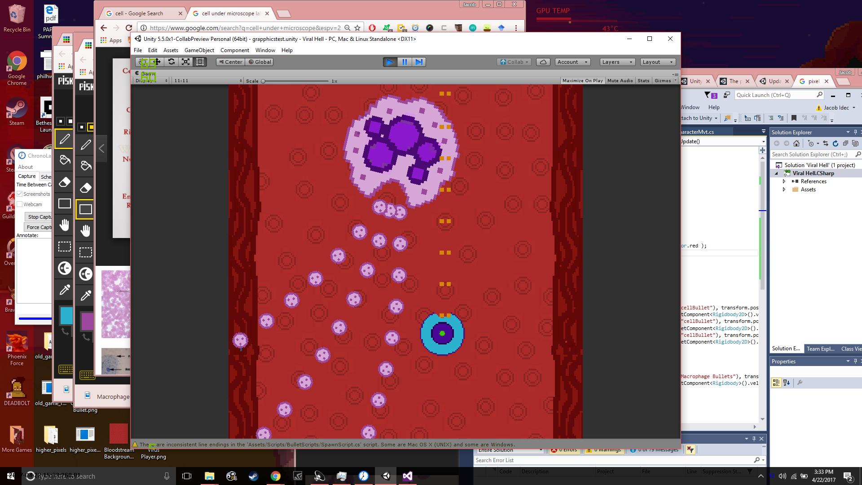This screenshot has width=862, height=485.
Task: Open the Layers dropdown
Action: pos(617,62)
